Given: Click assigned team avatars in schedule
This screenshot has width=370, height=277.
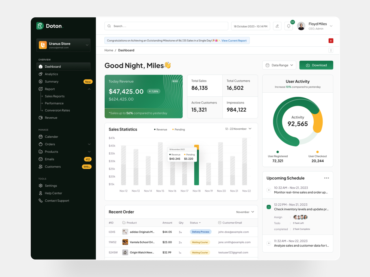Looking at the screenshot, I should 300,217.
